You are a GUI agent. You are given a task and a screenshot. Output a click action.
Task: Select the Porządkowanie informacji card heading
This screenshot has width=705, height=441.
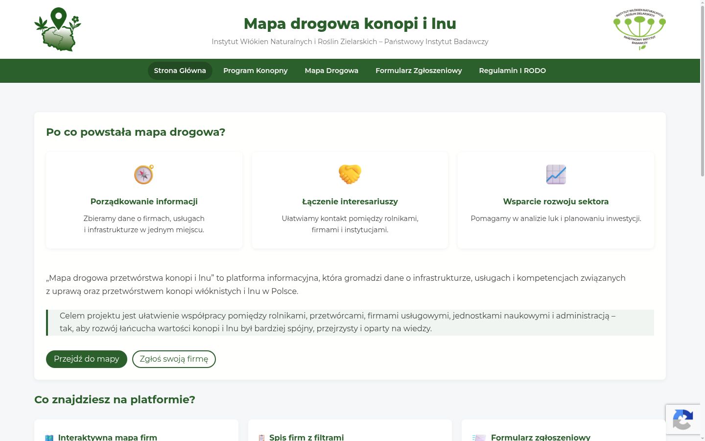coord(144,201)
